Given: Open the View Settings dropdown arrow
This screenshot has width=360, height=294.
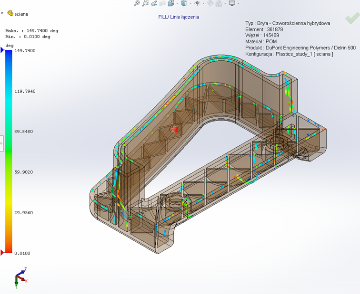Looking at the screenshot, I should click(238, 3).
